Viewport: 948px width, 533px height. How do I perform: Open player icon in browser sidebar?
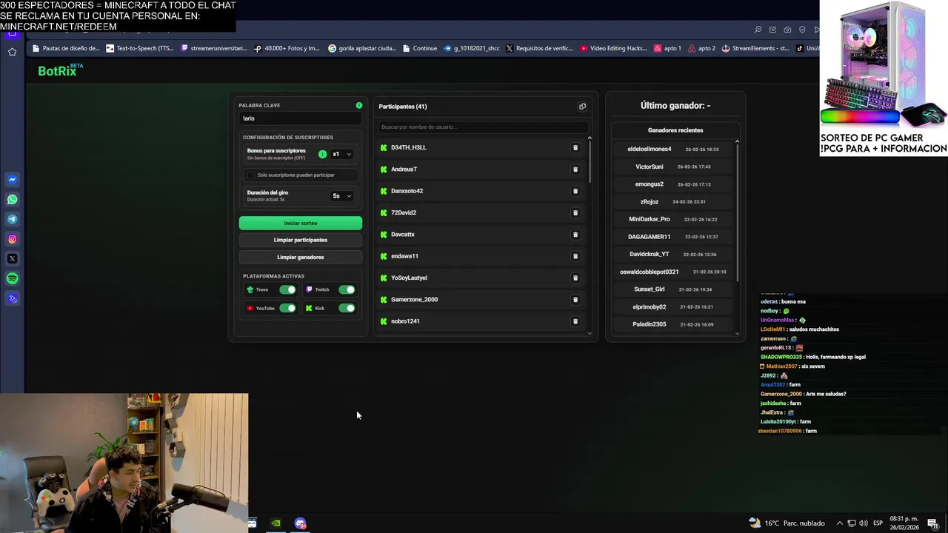click(x=12, y=299)
